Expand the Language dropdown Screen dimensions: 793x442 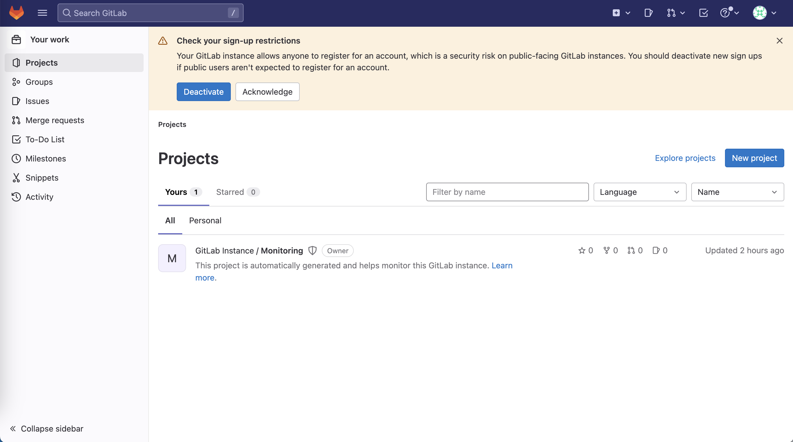(x=640, y=192)
